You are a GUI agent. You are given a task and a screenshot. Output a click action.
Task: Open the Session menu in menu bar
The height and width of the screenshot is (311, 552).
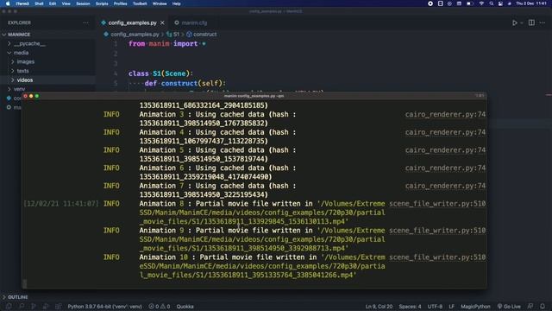coord(83,3)
